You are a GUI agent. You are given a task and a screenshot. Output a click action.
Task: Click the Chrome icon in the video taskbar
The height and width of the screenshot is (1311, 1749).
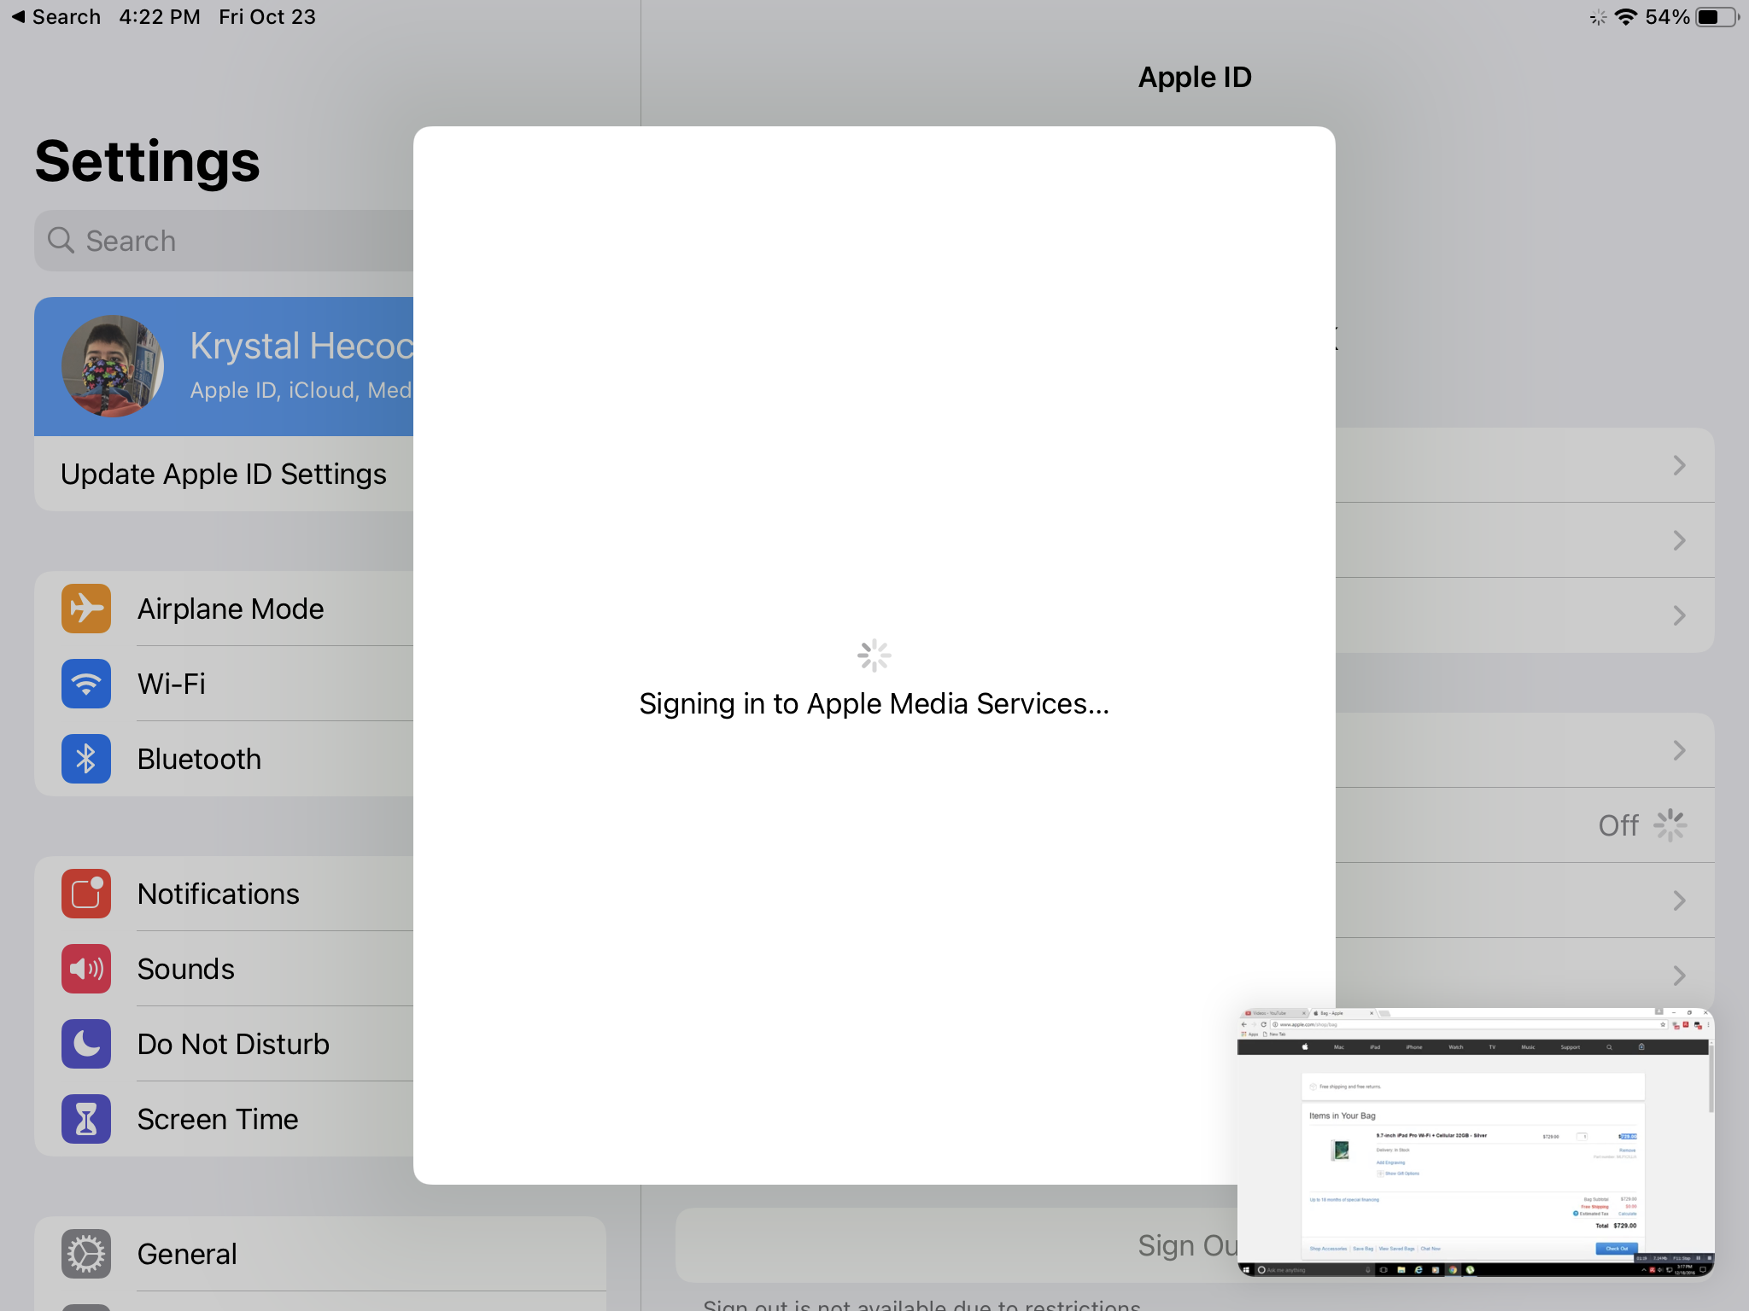(x=1453, y=1270)
